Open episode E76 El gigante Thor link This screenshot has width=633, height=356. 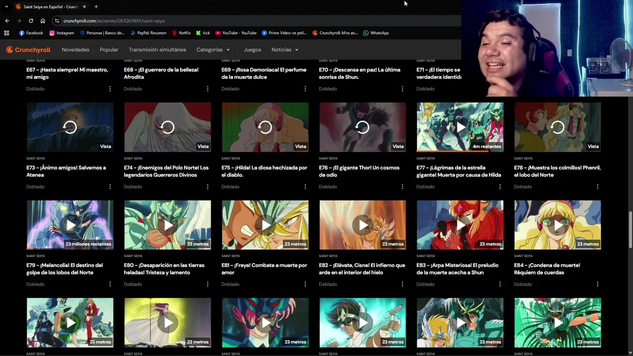(359, 171)
